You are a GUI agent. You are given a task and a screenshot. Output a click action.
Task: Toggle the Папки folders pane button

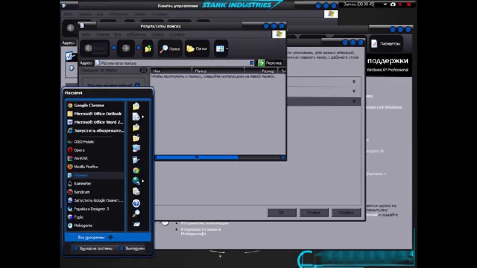click(x=197, y=49)
